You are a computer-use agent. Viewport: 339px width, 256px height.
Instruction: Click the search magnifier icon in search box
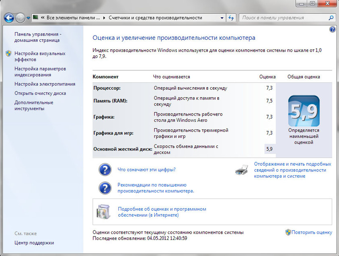tap(331, 18)
